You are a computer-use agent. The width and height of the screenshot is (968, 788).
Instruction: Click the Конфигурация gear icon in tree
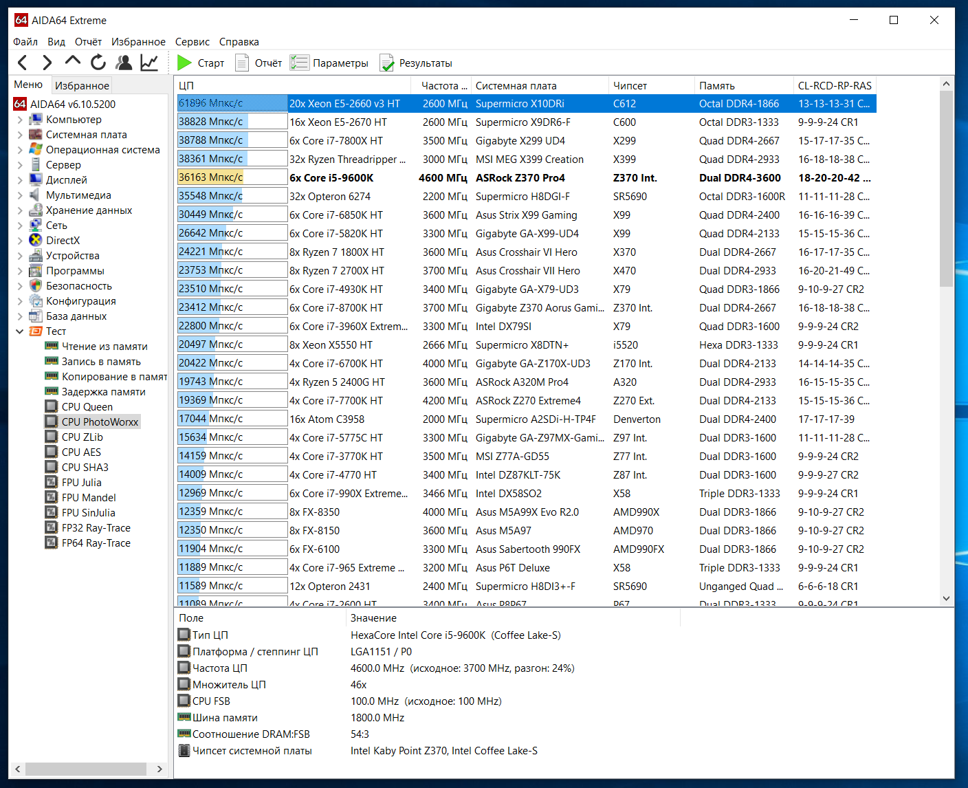point(36,300)
